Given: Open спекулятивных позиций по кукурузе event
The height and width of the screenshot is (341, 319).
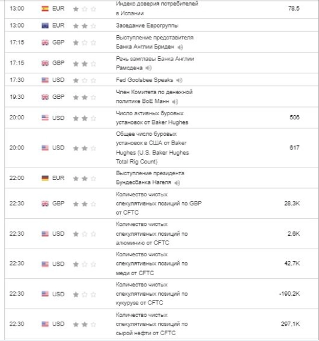Looking at the screenshot, I should point(152,294).
